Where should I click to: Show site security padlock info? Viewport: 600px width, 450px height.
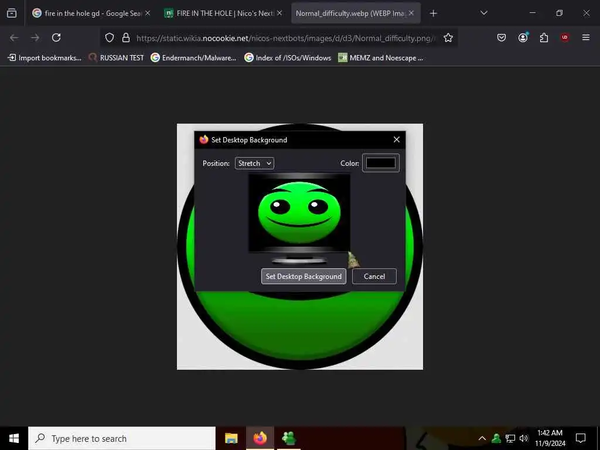click(x=125, y=37)
